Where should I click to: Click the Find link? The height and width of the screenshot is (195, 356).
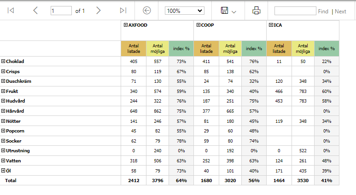coord(323,11)
